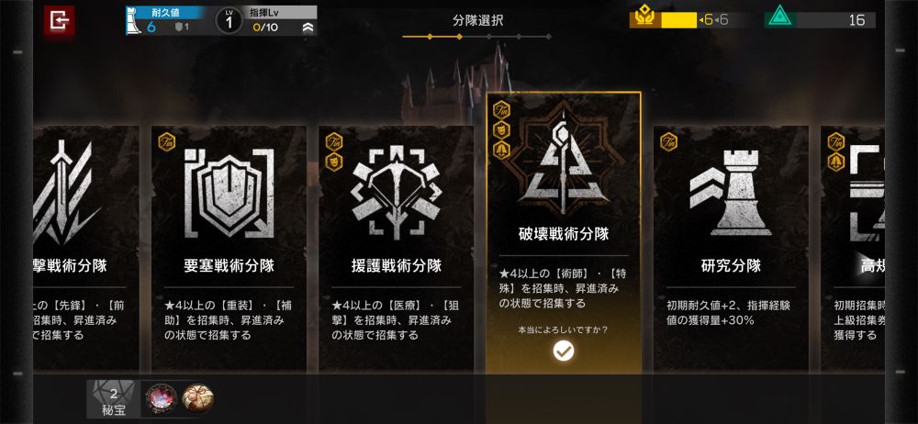Image resolution: width=918 pixels, height=424 pixels.
Task: Click the red gem relic icon
Action: [161, 399]
